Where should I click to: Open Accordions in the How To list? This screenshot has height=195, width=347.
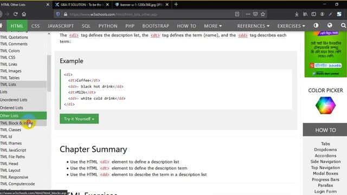tap(325, 155)
